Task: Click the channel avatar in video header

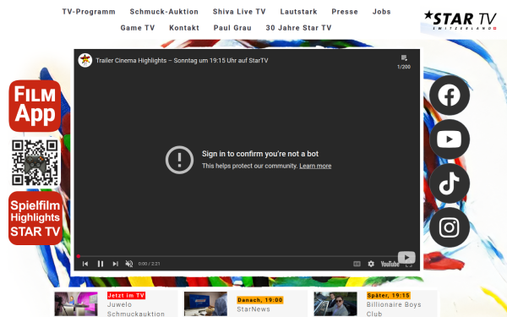Action: (85, 61)
